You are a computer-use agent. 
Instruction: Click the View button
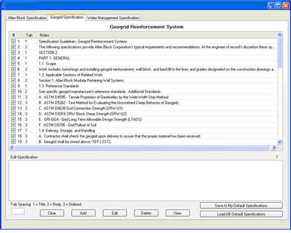click(x=178, y=213)
